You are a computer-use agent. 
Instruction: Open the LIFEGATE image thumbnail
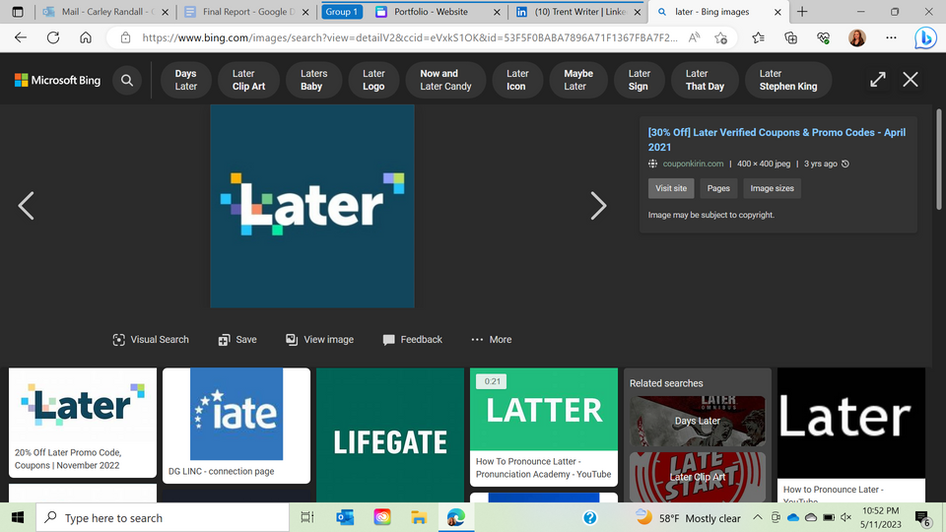click(x=390, y=434)
